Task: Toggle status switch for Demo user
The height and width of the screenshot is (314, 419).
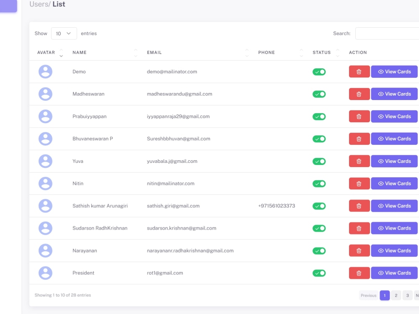Action: (x=319, y=72)
